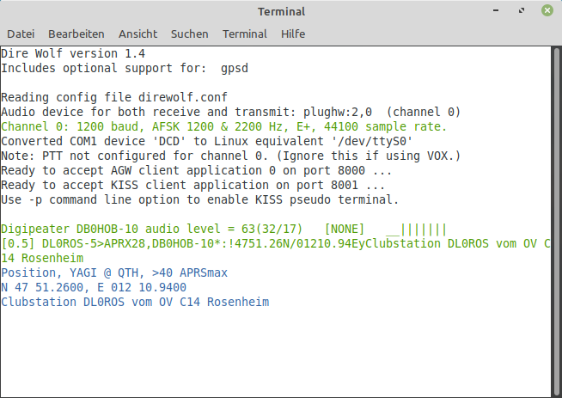Click the KISS client port 8001 line
562x398 pixels.
coord(192,186)
